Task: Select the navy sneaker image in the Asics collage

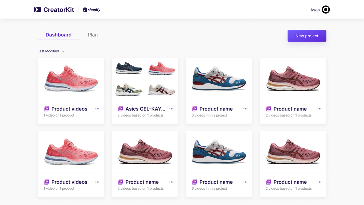Action: pyautogui.click(x=128, y=68)
